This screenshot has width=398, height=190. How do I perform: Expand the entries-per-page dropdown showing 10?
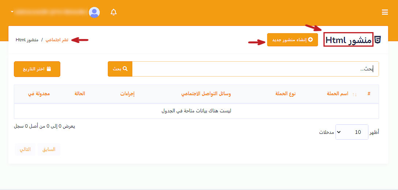(352, 132)
